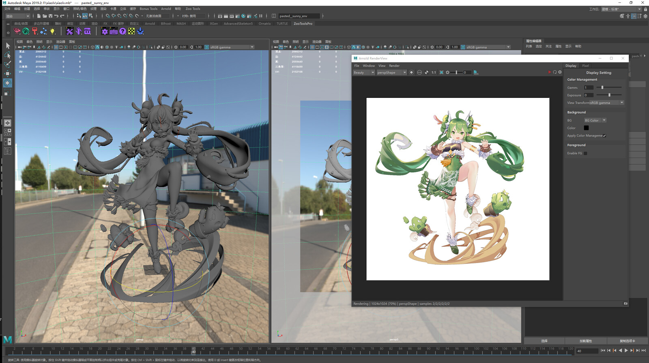Toggle the pause IPR render icon
This screenshot has height=363, width=649.
tap(261, 16)
